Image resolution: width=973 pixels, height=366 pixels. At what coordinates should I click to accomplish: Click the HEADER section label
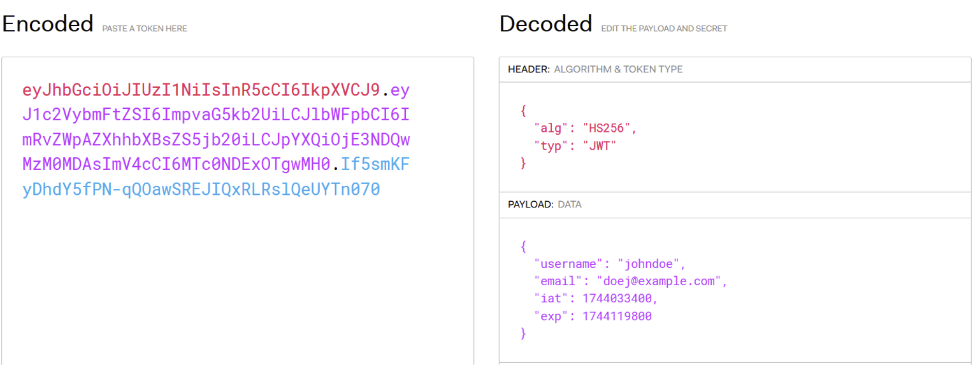coord(528,69)
